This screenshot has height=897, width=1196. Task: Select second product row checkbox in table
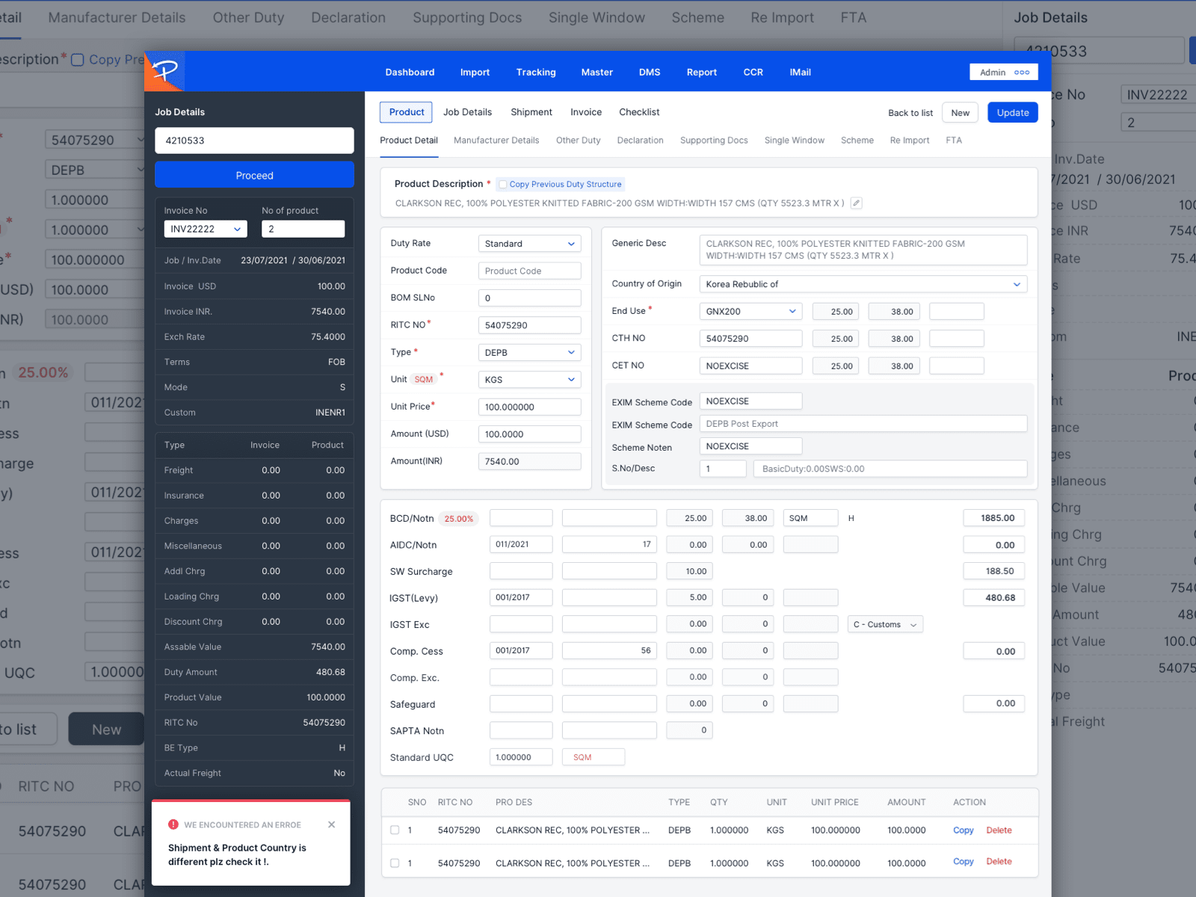395,863
